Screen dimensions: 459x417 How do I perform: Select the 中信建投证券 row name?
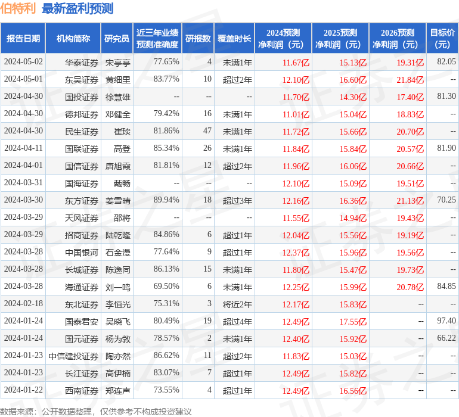(x=73, y=356)
